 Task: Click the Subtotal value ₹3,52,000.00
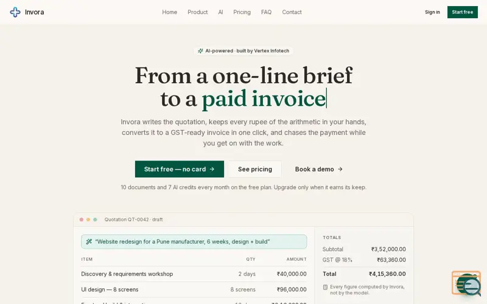click(x=388, y=249)
